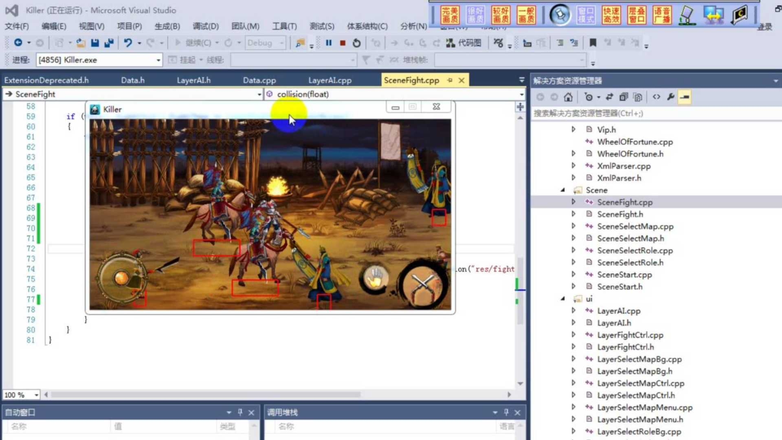The height and width of the screenshot is (440, 782).
Task: Switch to the ExtensionDeprecated.h tab
Action: click(46, 80)
